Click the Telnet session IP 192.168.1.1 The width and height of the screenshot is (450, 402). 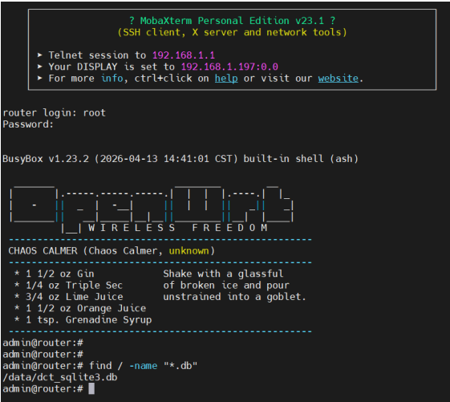184,55
